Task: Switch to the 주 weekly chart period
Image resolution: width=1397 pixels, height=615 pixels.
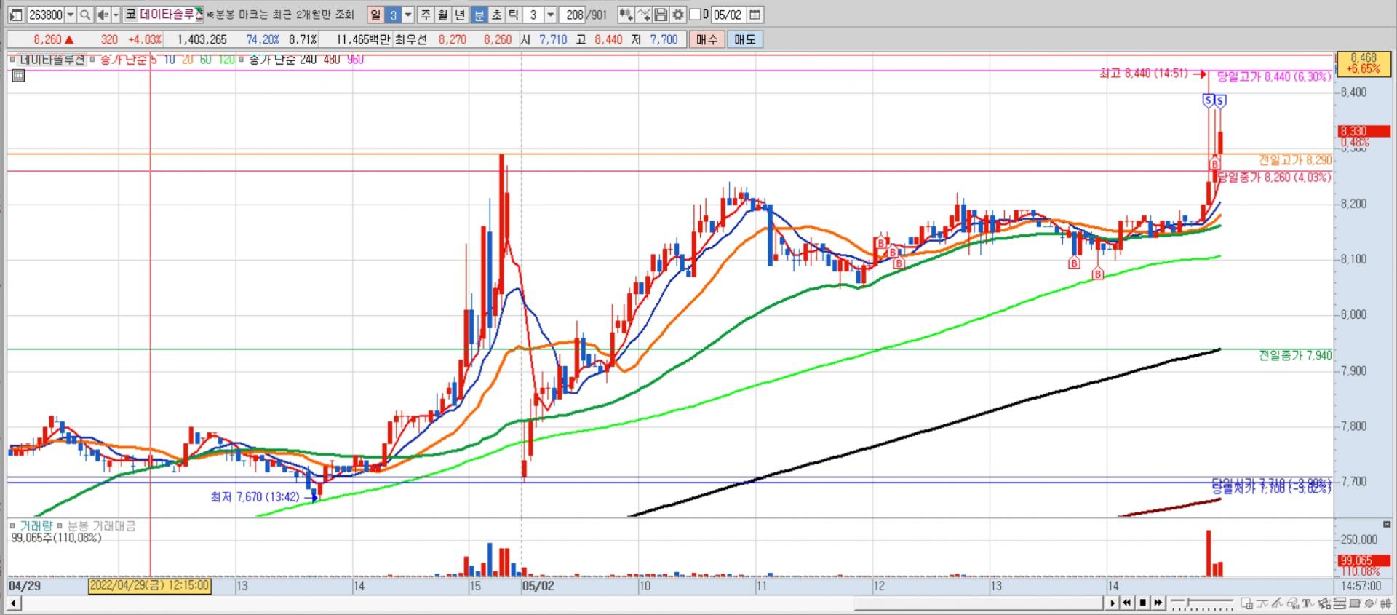Action: [x=426, y=15]
